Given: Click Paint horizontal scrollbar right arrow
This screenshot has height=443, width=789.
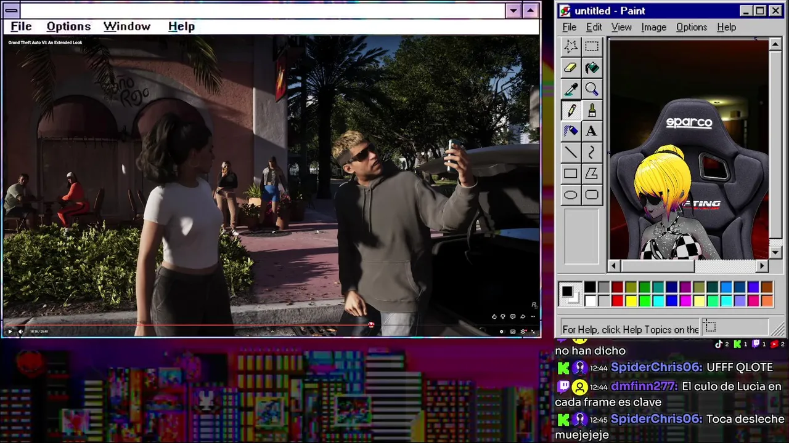Looking at the screenshot, I should click(x=762, y=266).
